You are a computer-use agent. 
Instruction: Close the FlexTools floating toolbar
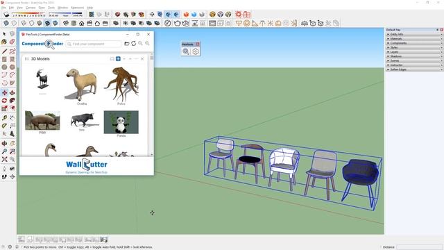[198, 44]
